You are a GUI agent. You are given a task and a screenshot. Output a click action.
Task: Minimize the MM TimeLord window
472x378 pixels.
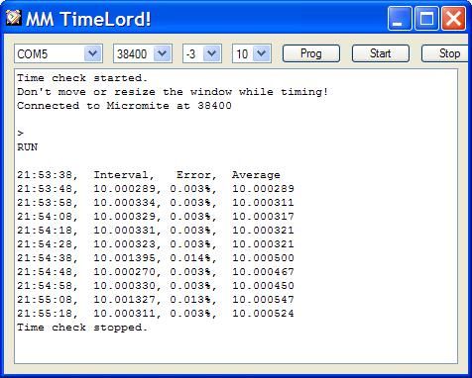(x=400, y=18)
